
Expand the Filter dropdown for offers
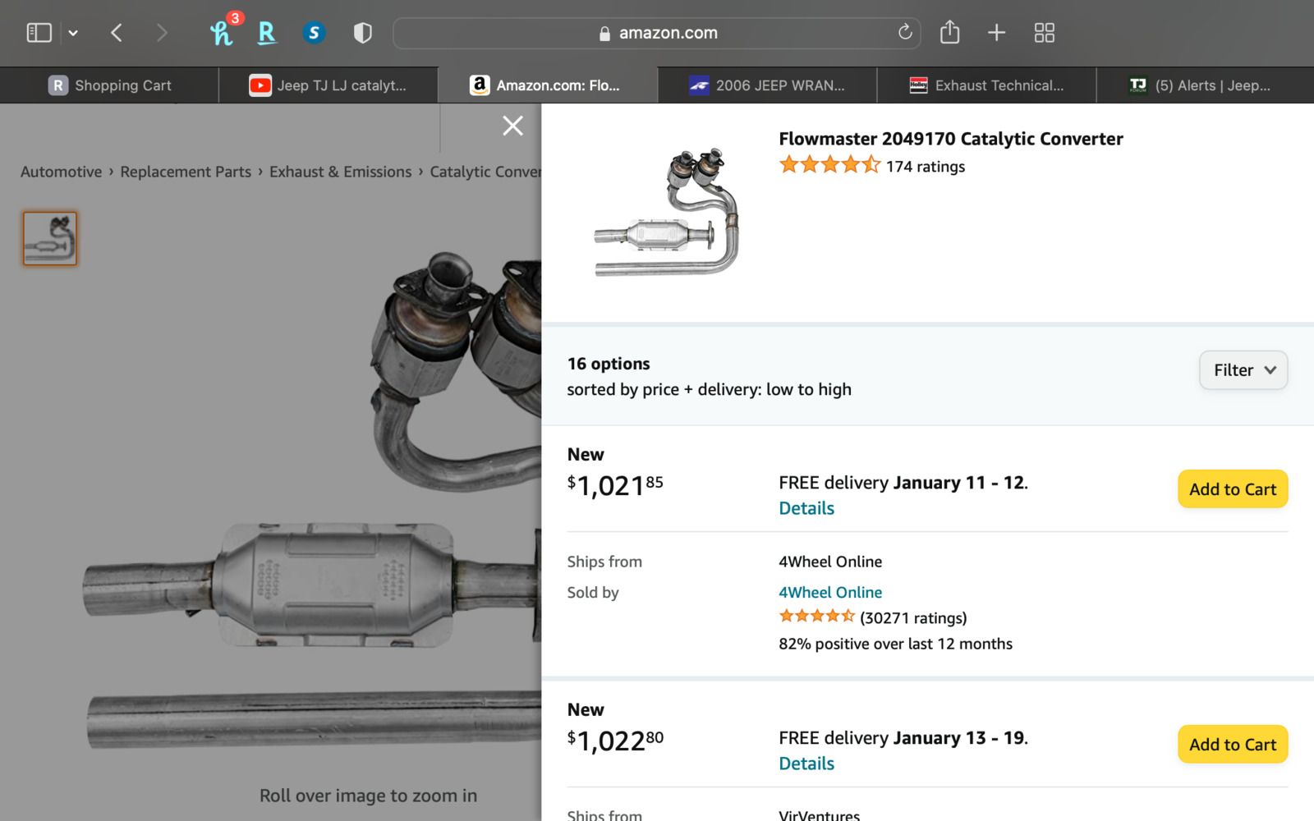(1243, 370)
